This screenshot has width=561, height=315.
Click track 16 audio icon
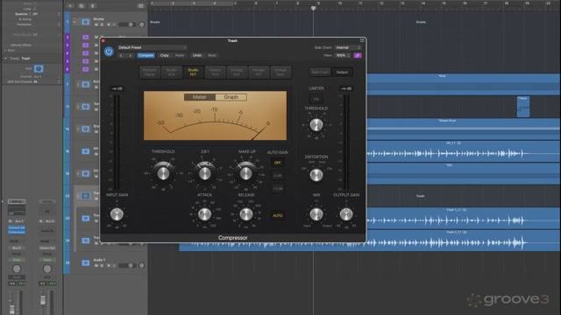[86, 151]
